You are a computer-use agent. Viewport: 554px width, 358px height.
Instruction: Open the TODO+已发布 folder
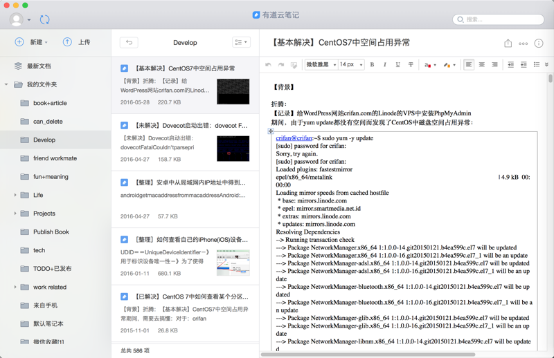pyautogui.click(x=55, y=268)
